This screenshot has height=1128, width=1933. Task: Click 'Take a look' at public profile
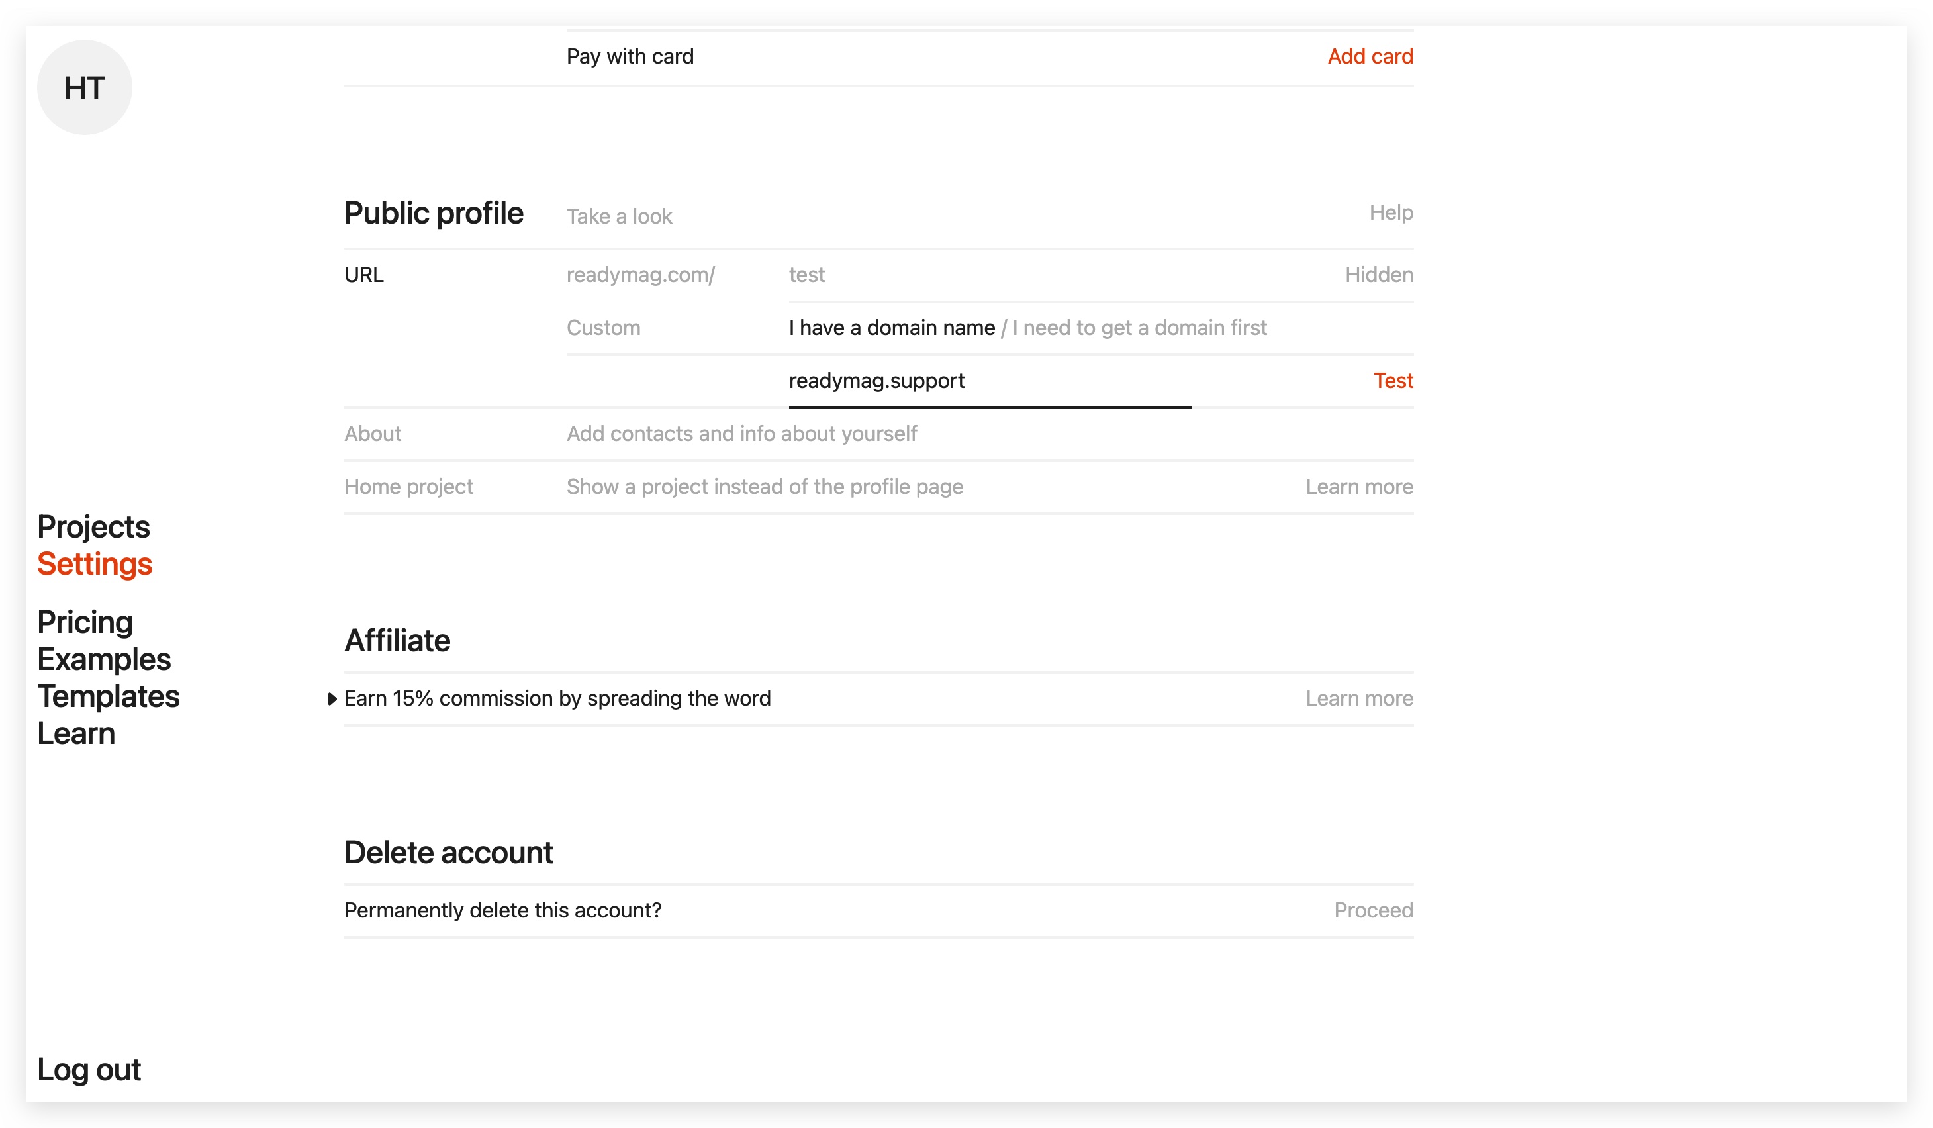[x=619, y=216]
